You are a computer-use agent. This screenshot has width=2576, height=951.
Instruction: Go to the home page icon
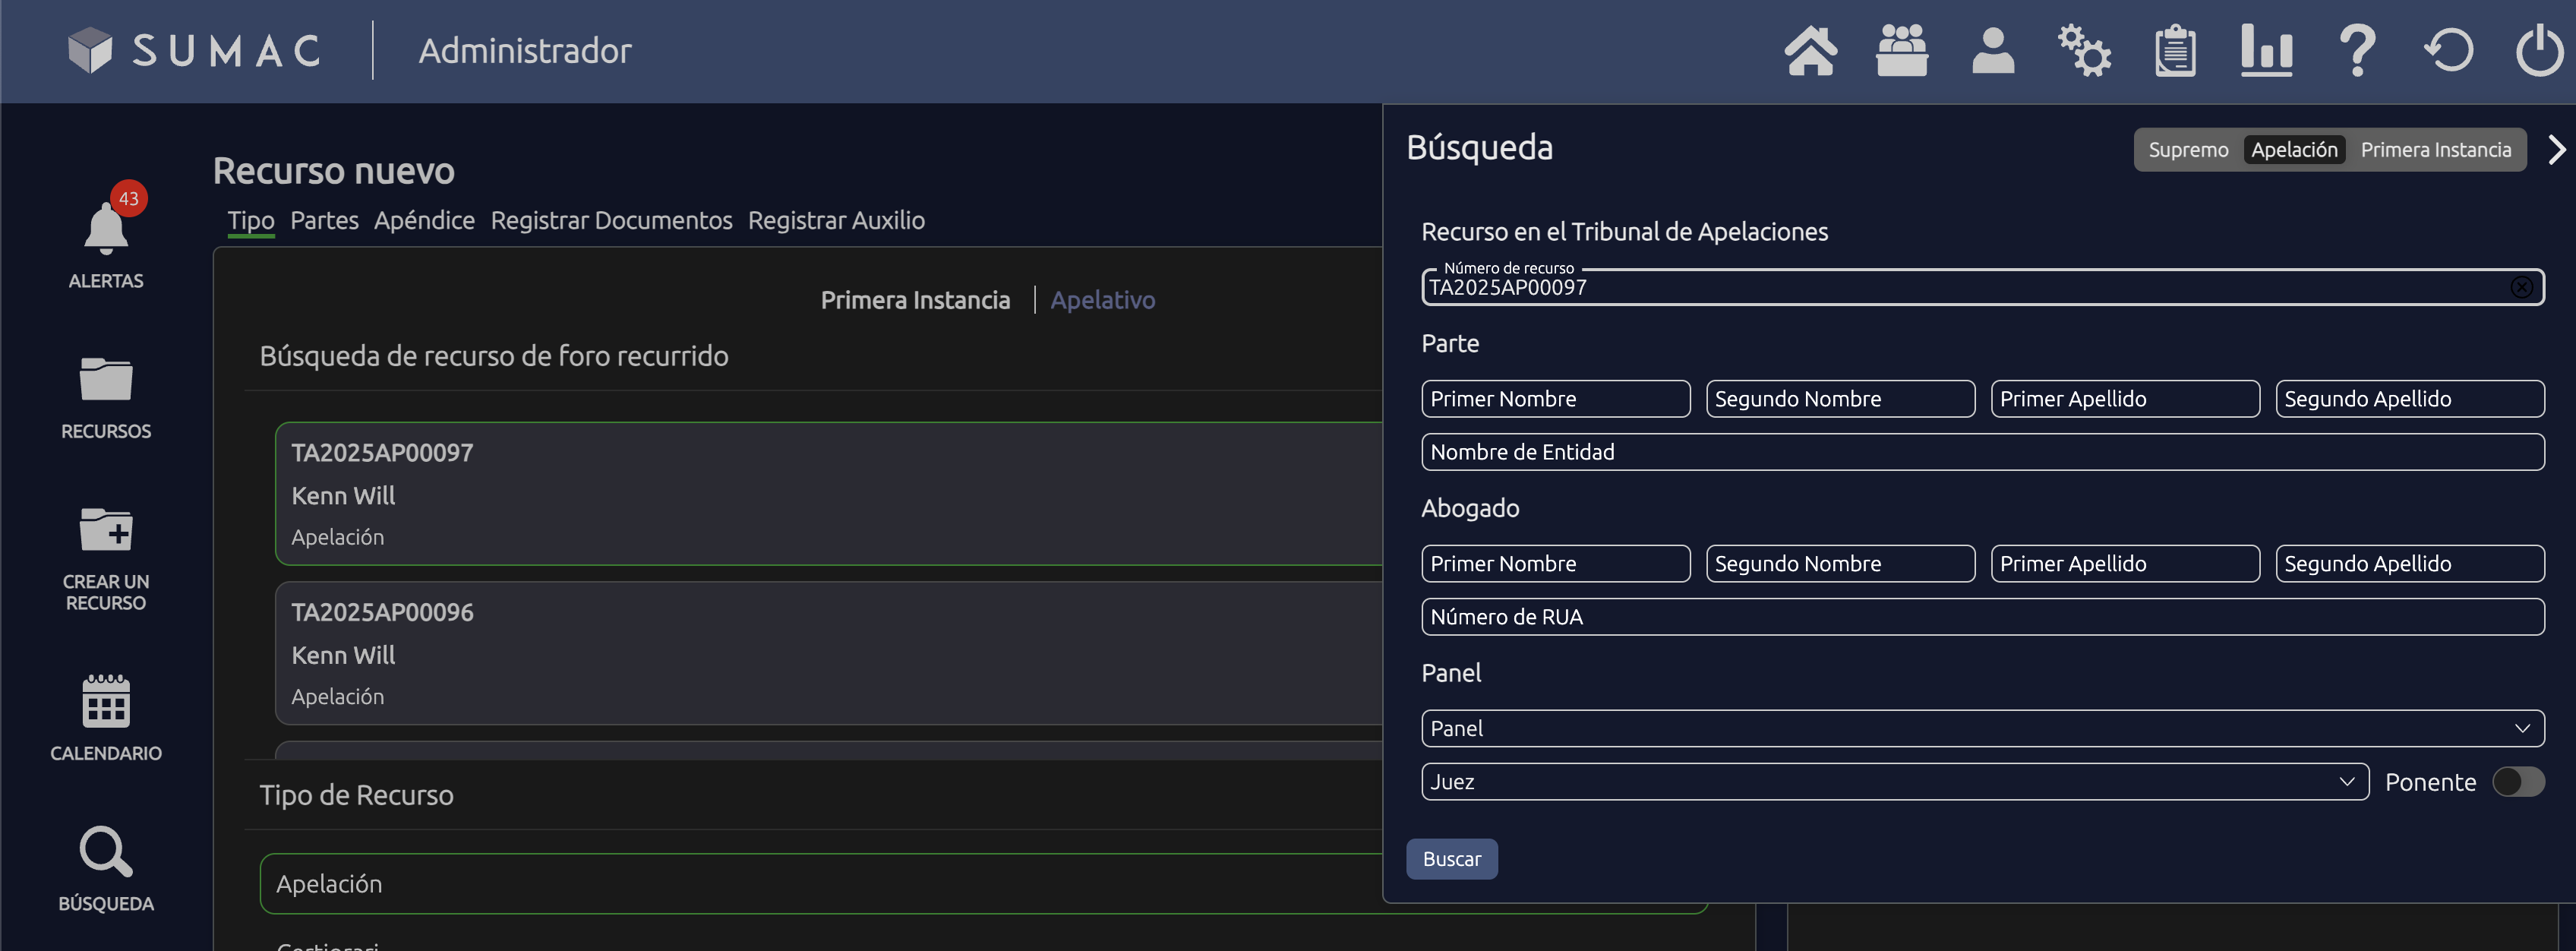pos(1810,51)
